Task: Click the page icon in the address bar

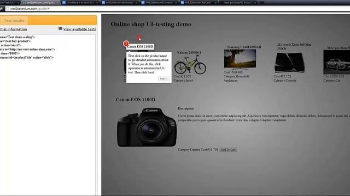Action: click(x=8, y=9)
